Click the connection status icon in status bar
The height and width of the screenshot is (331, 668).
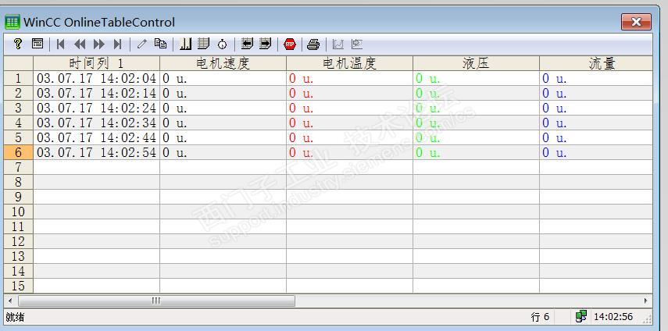[x=580, y=316]
